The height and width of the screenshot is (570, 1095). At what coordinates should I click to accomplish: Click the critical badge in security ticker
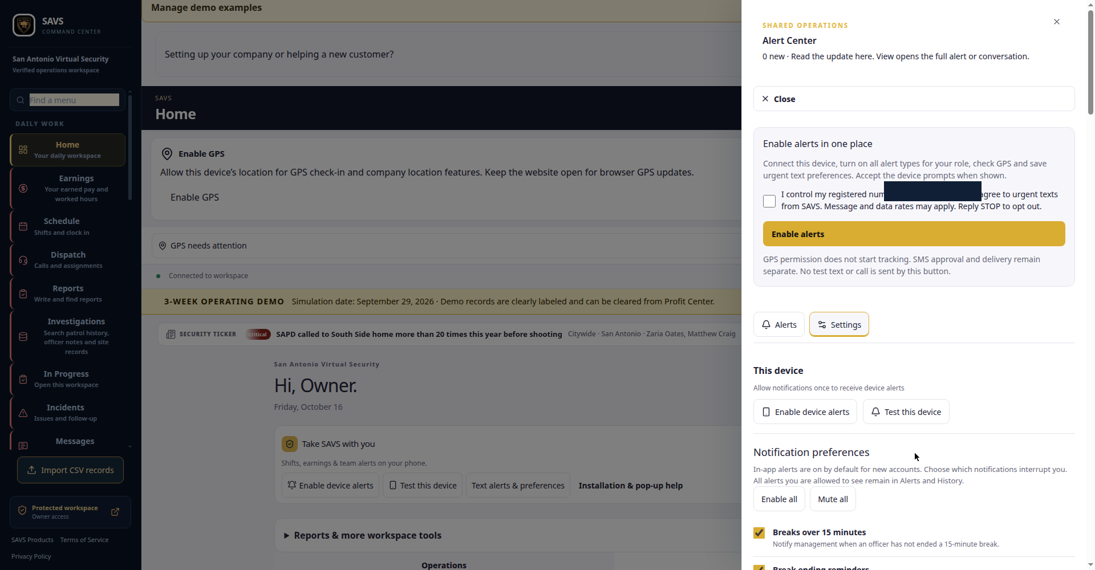tap(258, 334)
